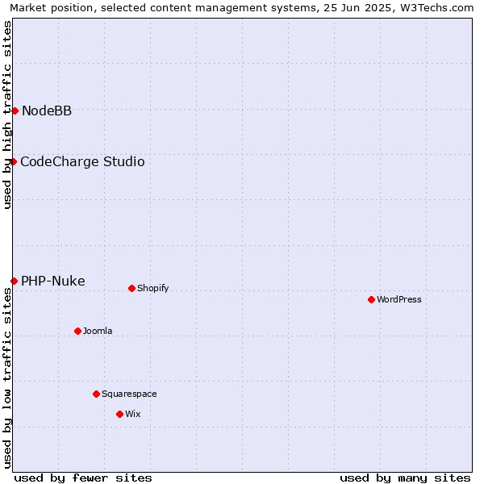Select the Wix label text

tap(133, 414)
